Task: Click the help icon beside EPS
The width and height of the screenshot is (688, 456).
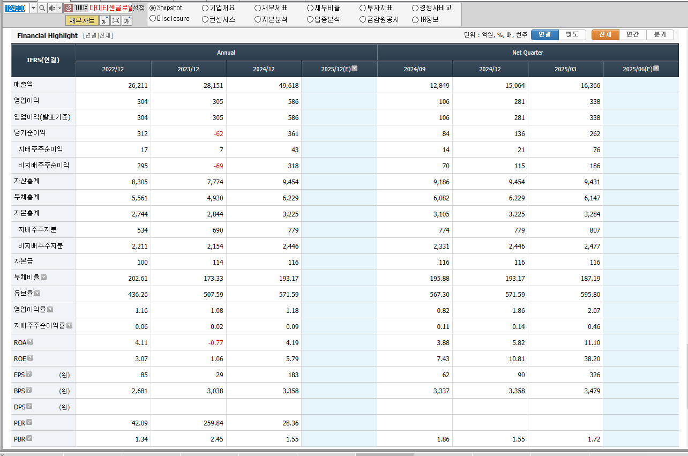Action: point(29,374)
